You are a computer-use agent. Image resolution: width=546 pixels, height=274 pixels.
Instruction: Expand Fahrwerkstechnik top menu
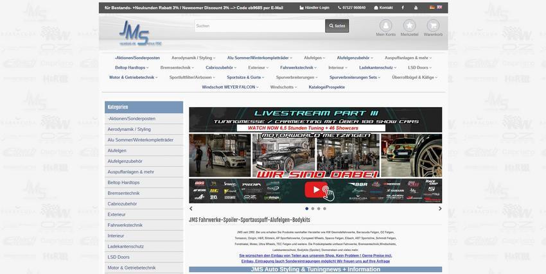click(x=299, y=68)
